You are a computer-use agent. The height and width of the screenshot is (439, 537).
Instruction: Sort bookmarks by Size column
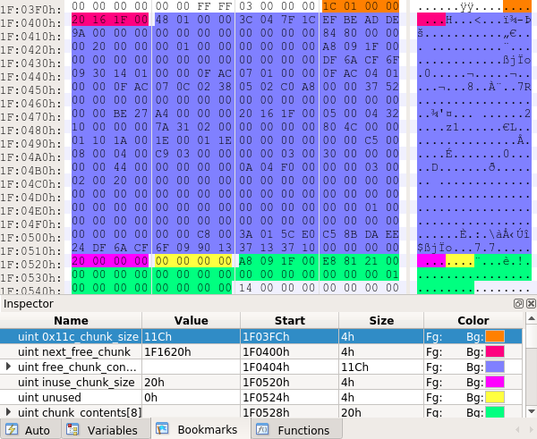click(381, 320)
